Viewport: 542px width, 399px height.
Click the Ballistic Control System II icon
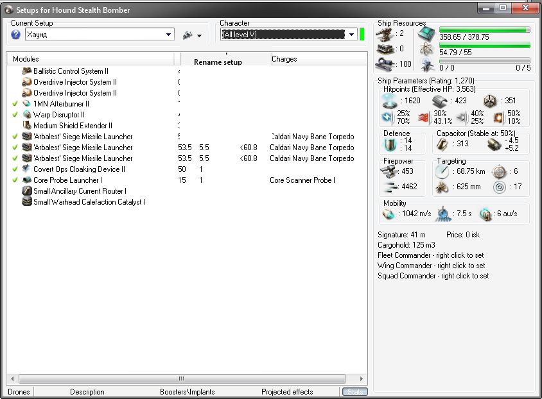point(26,71)
